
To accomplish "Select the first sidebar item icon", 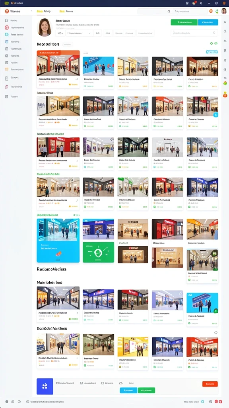I will tap(7, 20).
